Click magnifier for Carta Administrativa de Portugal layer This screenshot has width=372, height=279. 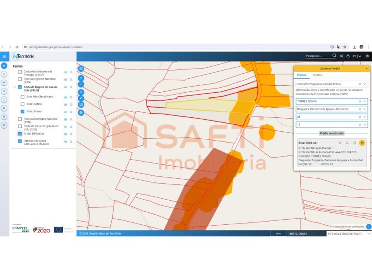point(71,72)
